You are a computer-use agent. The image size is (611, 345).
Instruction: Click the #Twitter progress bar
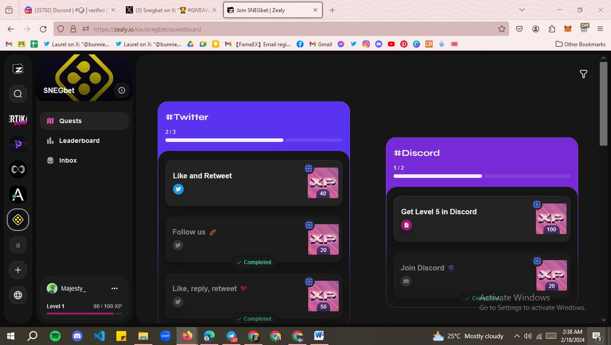[254, 140]
